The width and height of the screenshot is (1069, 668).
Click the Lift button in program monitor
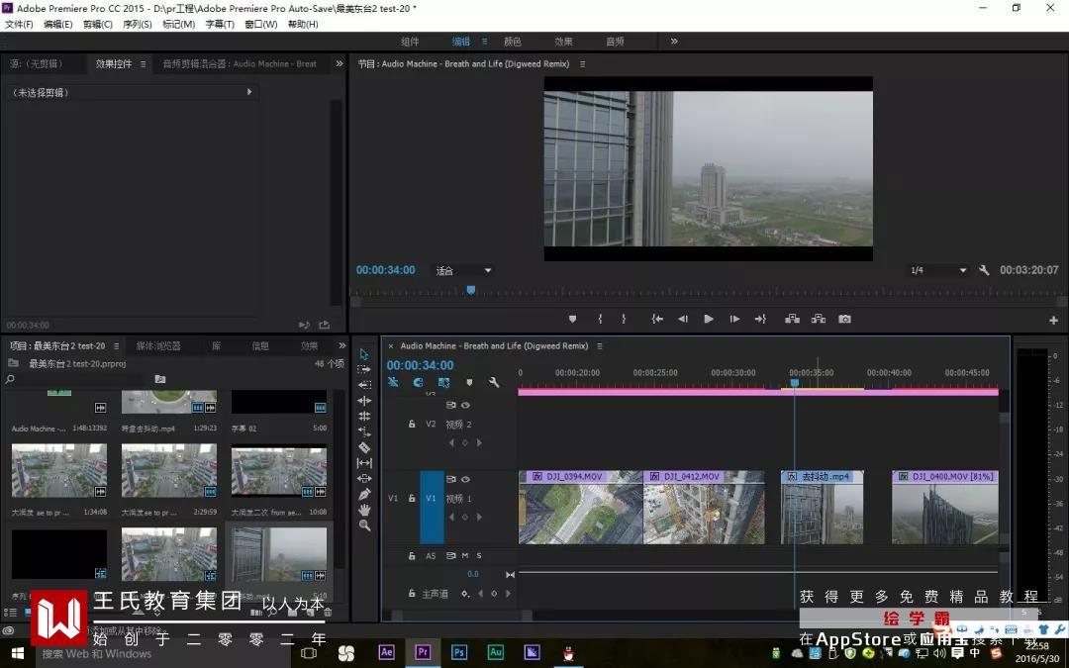click(x=792, y=319)
